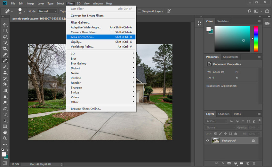
Task: Toggle Quick Mask mode icon
Action: [x=5, y=163]
